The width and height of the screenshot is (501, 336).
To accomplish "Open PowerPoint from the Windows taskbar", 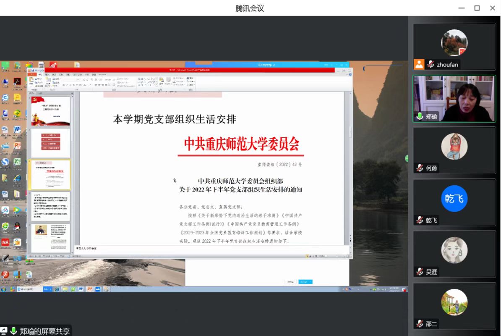I will coord(90,289).
